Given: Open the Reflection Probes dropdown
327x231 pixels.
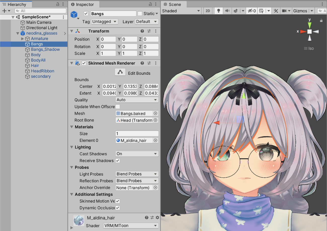Looking at the screenshot, I should pos(137,181).
